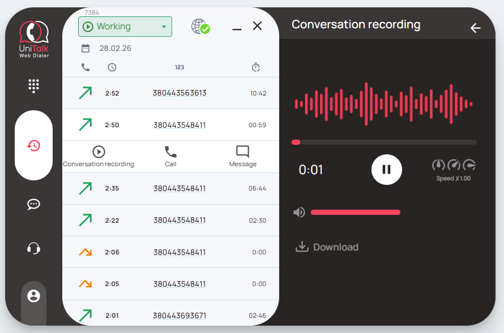Adjust the red volume slider
The height and width of the screenshot is (333, 504).
point(356,212)
